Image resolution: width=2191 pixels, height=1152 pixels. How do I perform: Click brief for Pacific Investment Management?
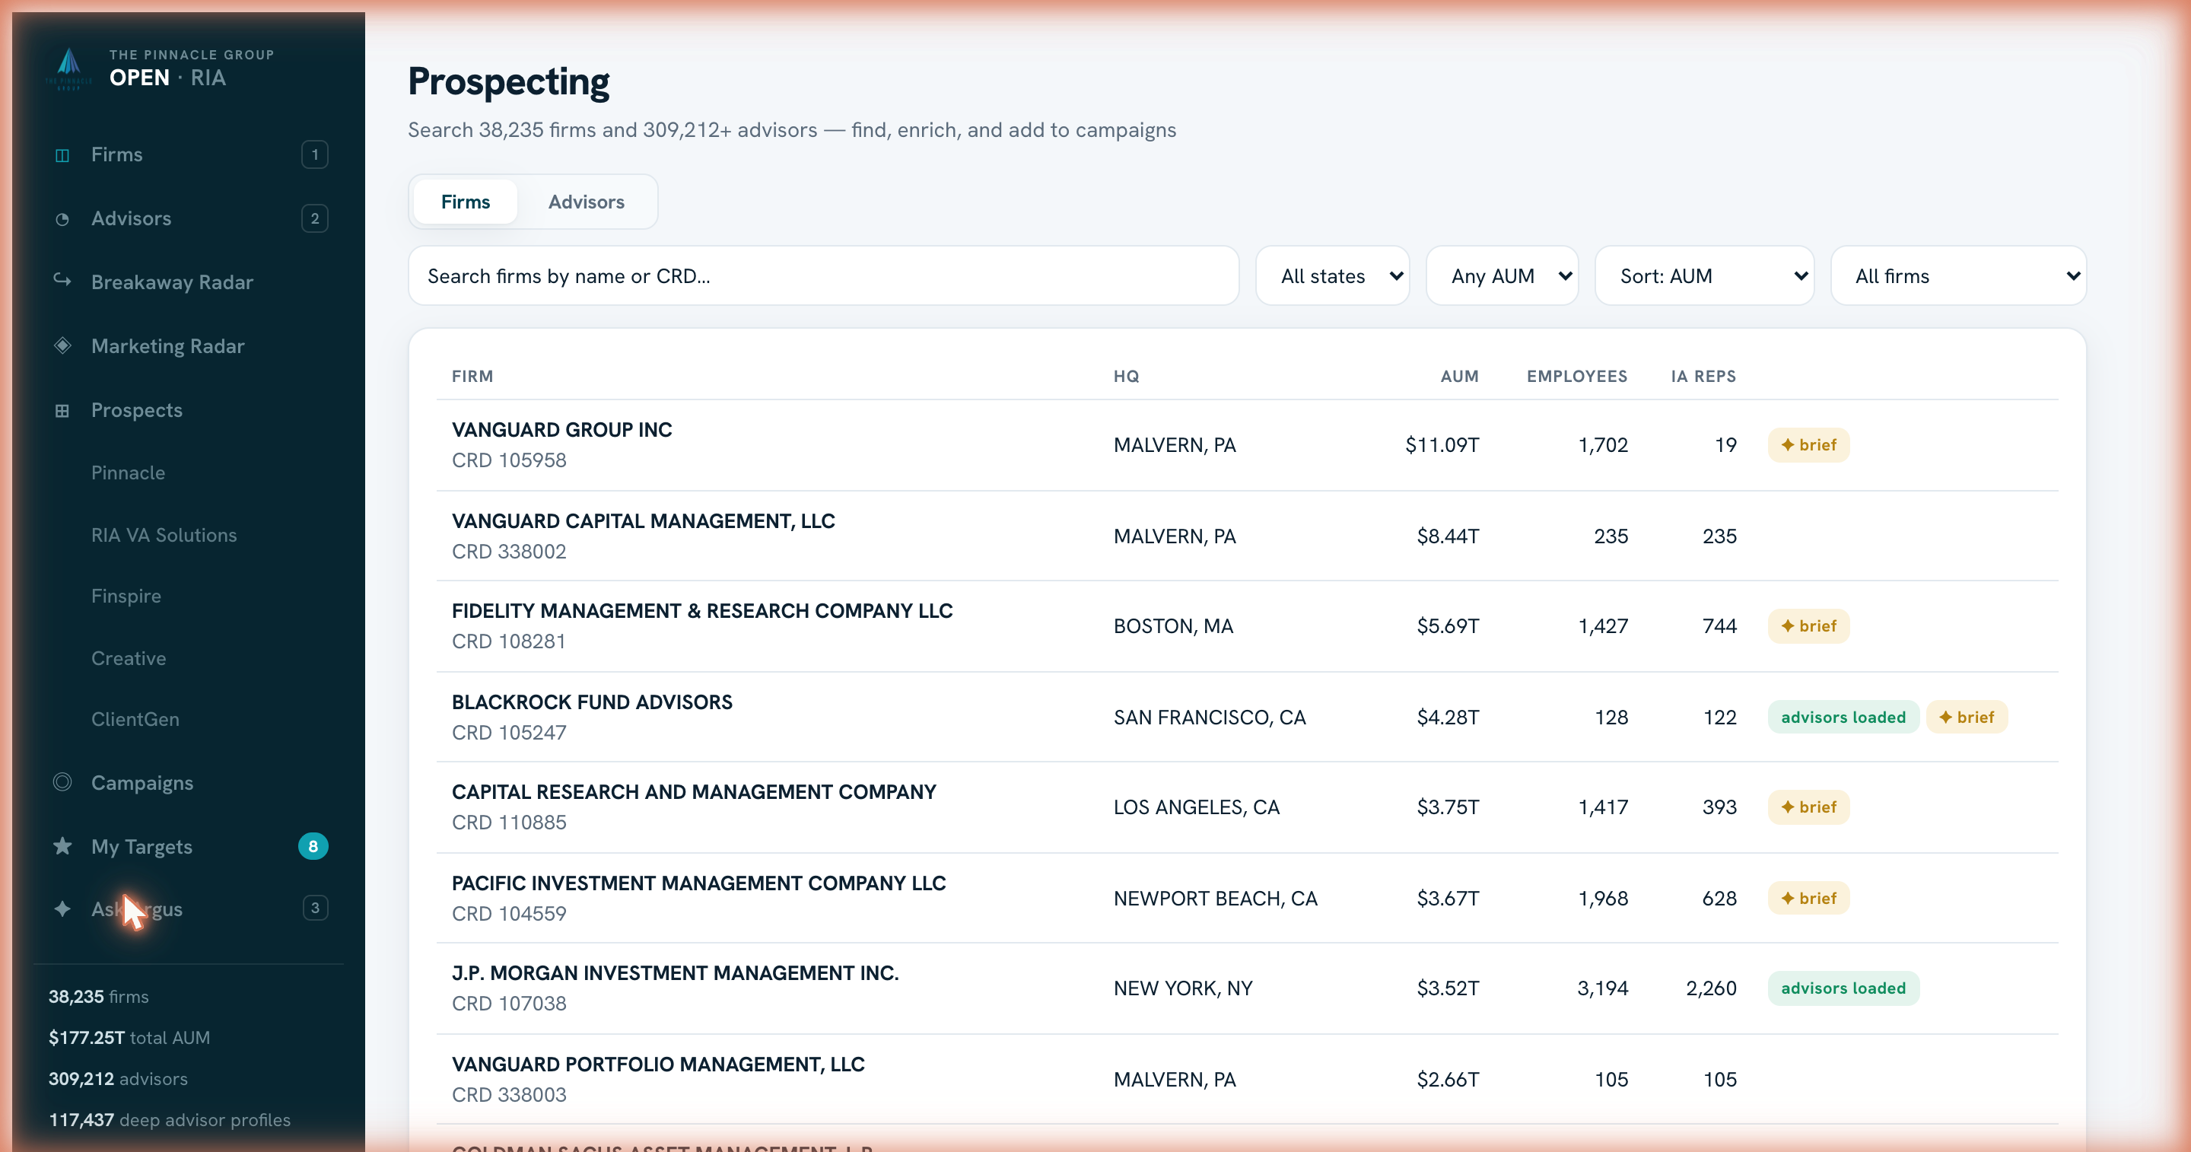[x=1808, y=899]
